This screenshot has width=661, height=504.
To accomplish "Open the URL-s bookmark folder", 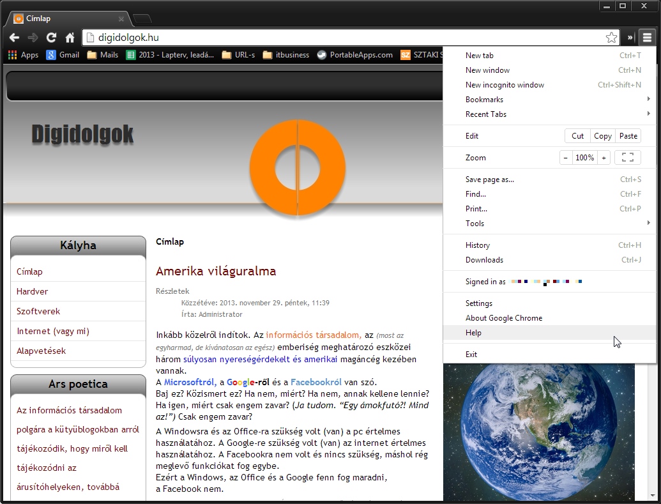I will point(239,55).
